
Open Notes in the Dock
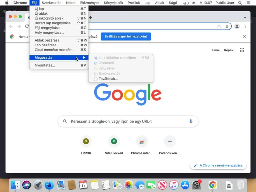click(94, 185)
